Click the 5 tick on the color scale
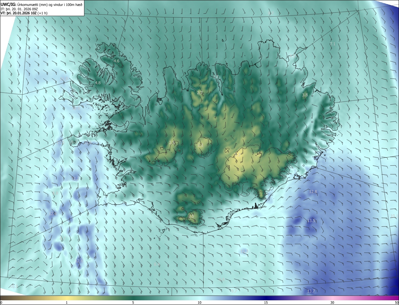The image size is (399, 305). [133, 303]
